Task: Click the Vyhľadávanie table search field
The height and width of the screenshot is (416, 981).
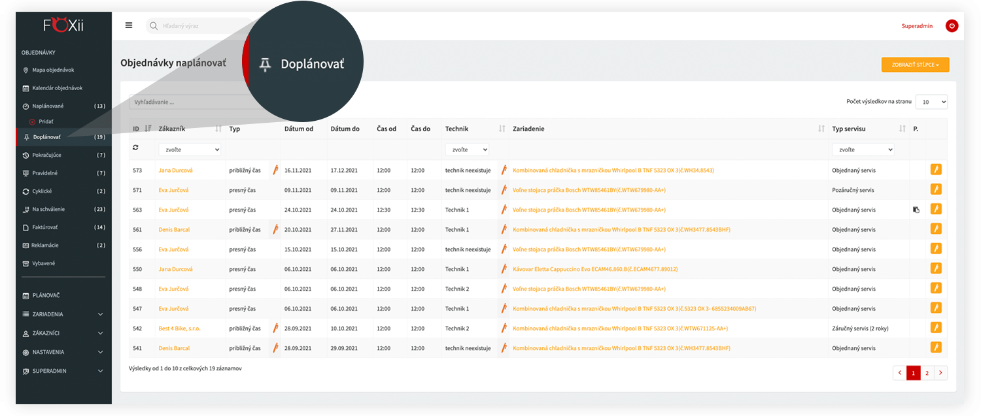Action: 186,102
